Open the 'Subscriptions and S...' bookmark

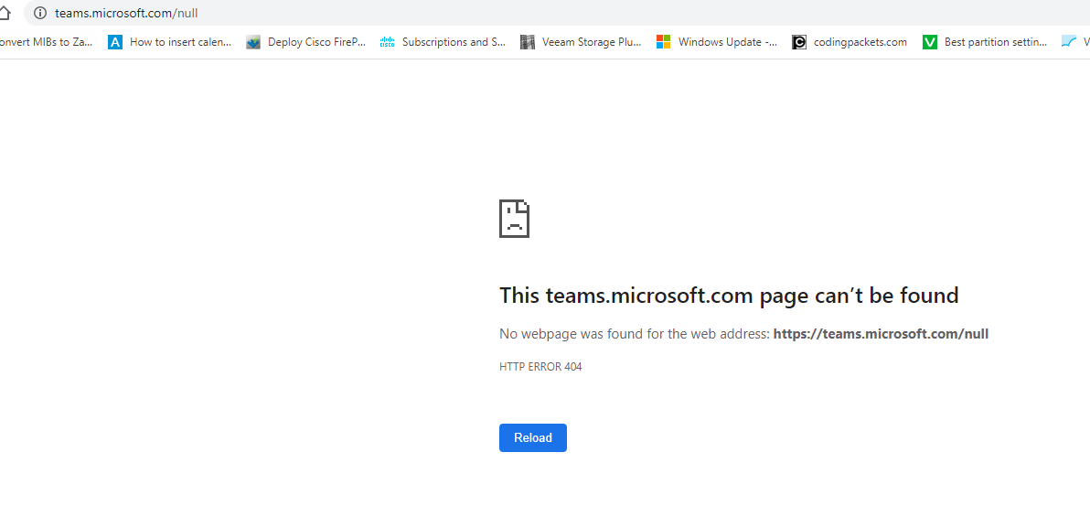pyautogui.click(x=443, y=42)
